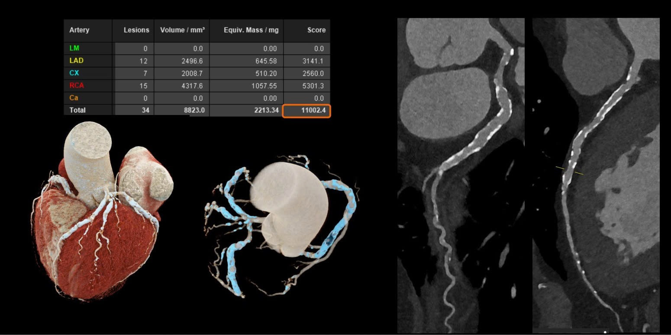Click the Lesions column header
This screenshot has width=671, height=335.
[136, 30]
